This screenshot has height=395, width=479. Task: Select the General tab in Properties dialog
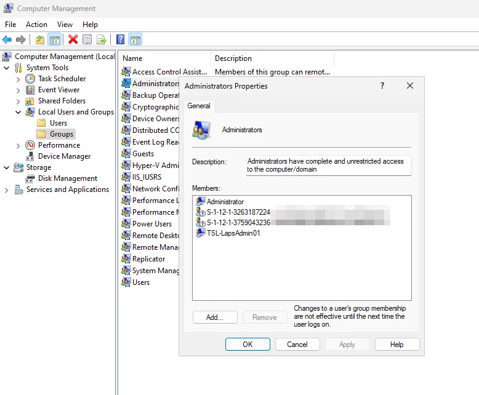click(x=199, y=106)
